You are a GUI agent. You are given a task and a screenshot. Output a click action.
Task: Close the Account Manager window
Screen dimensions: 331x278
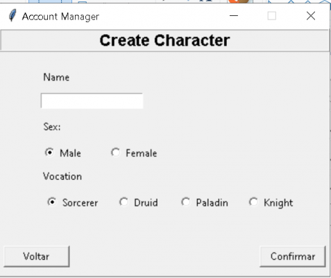coord(311,16)
